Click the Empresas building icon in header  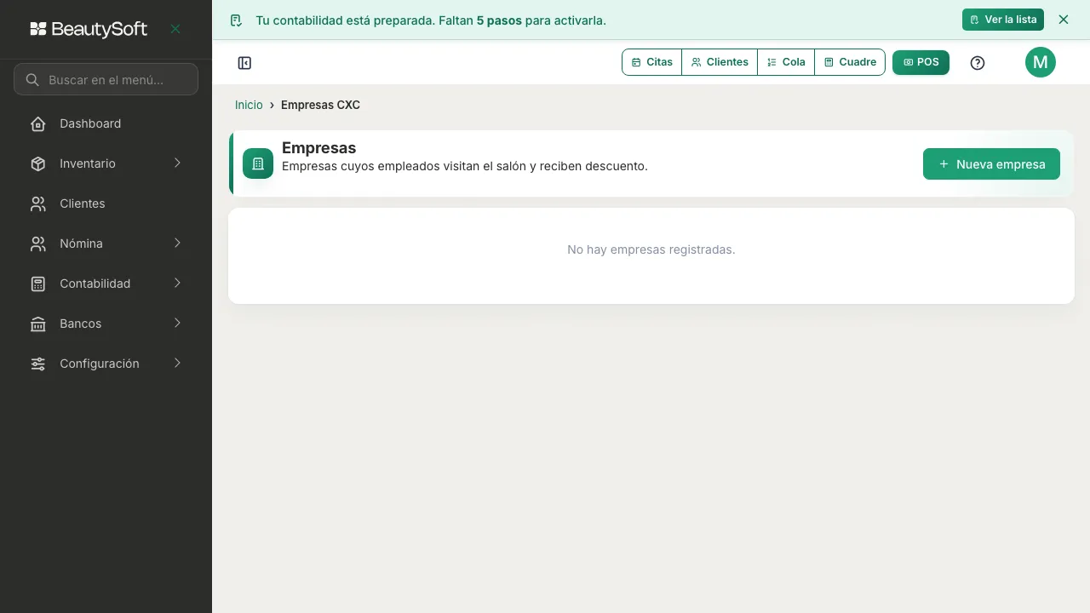[x=258, y=163]
